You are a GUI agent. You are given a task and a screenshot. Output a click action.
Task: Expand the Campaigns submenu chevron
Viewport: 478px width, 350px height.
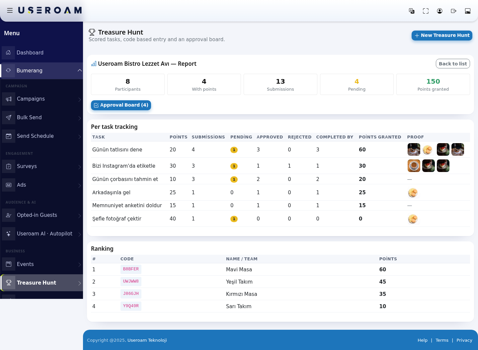click(x=80, y=99)
